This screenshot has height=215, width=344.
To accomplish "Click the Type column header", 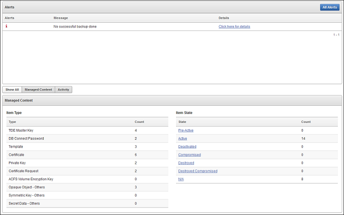I will pyautogui.click(x=12, y=122).
